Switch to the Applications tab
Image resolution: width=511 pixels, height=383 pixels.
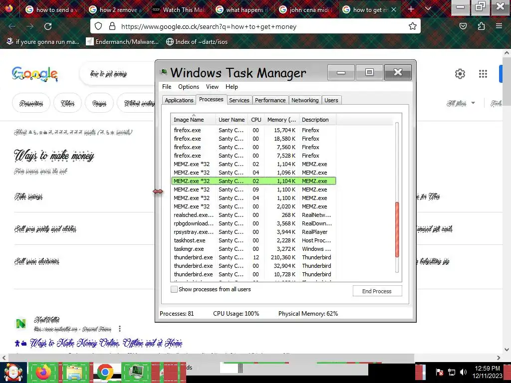[x=179, y=100]
